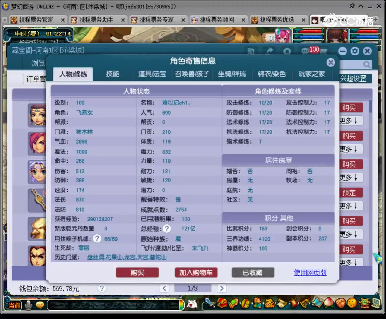
Task: Click the search magnifier in 藏宝阁
Action: pyautogui.click(x=367, y=65)
